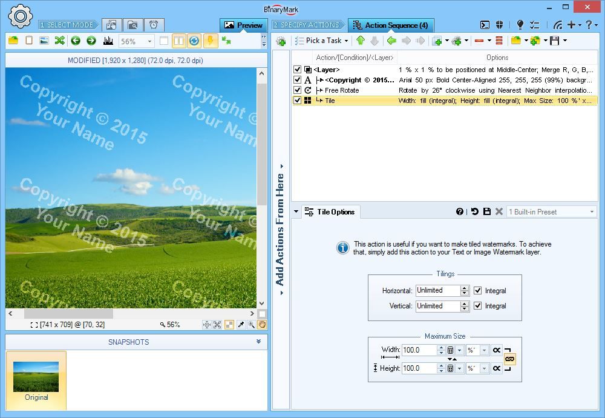Go to next image with green right arrow

coord(91,40)
